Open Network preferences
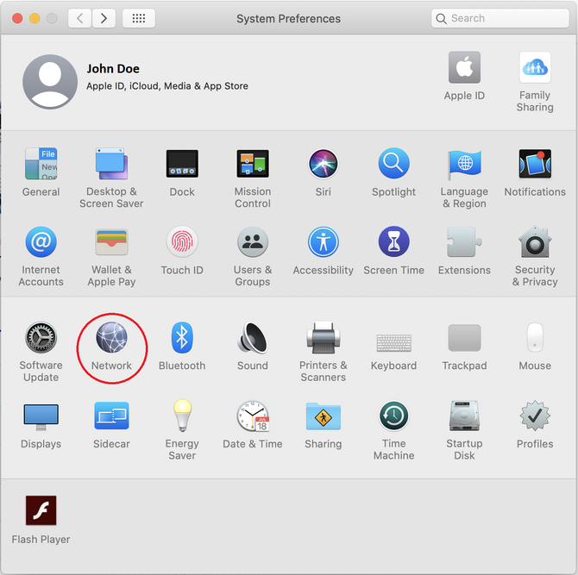 (x=111, y=337)
